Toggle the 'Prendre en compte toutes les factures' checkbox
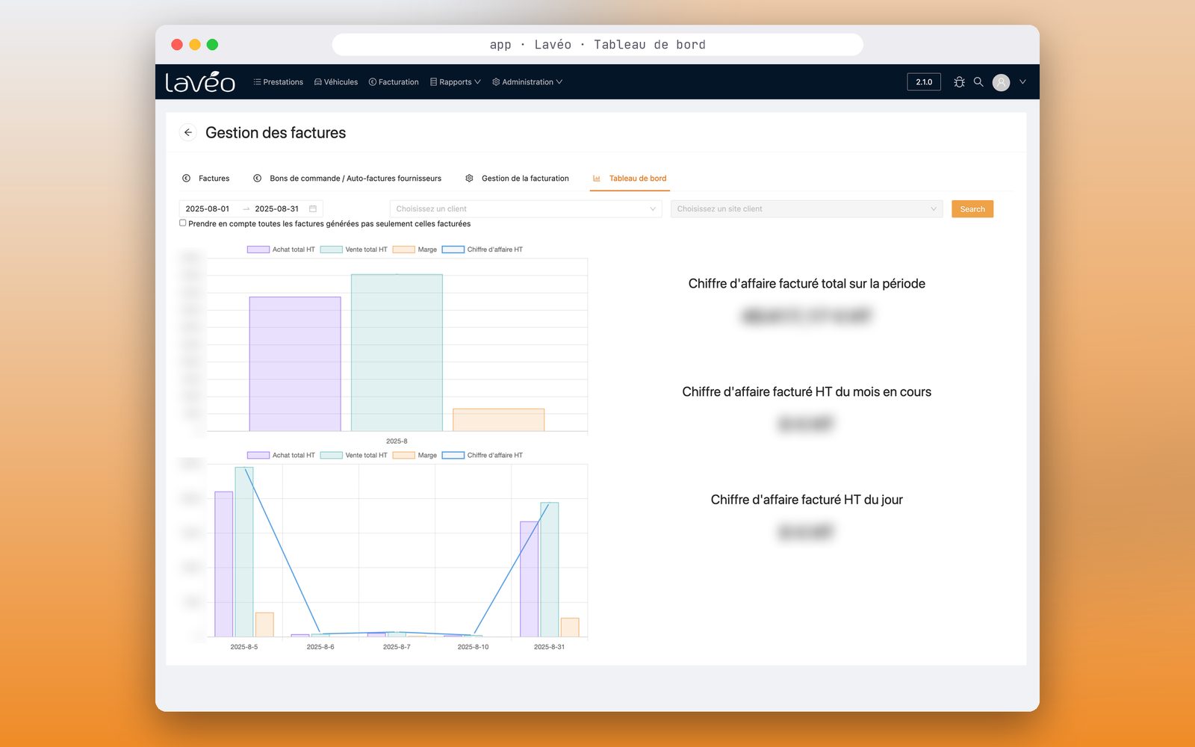The image size is (1195, 747). pos(183,223)
